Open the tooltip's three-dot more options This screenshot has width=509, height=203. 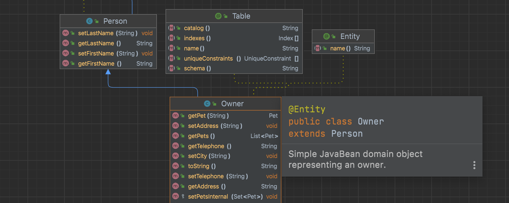coord(474,165)
